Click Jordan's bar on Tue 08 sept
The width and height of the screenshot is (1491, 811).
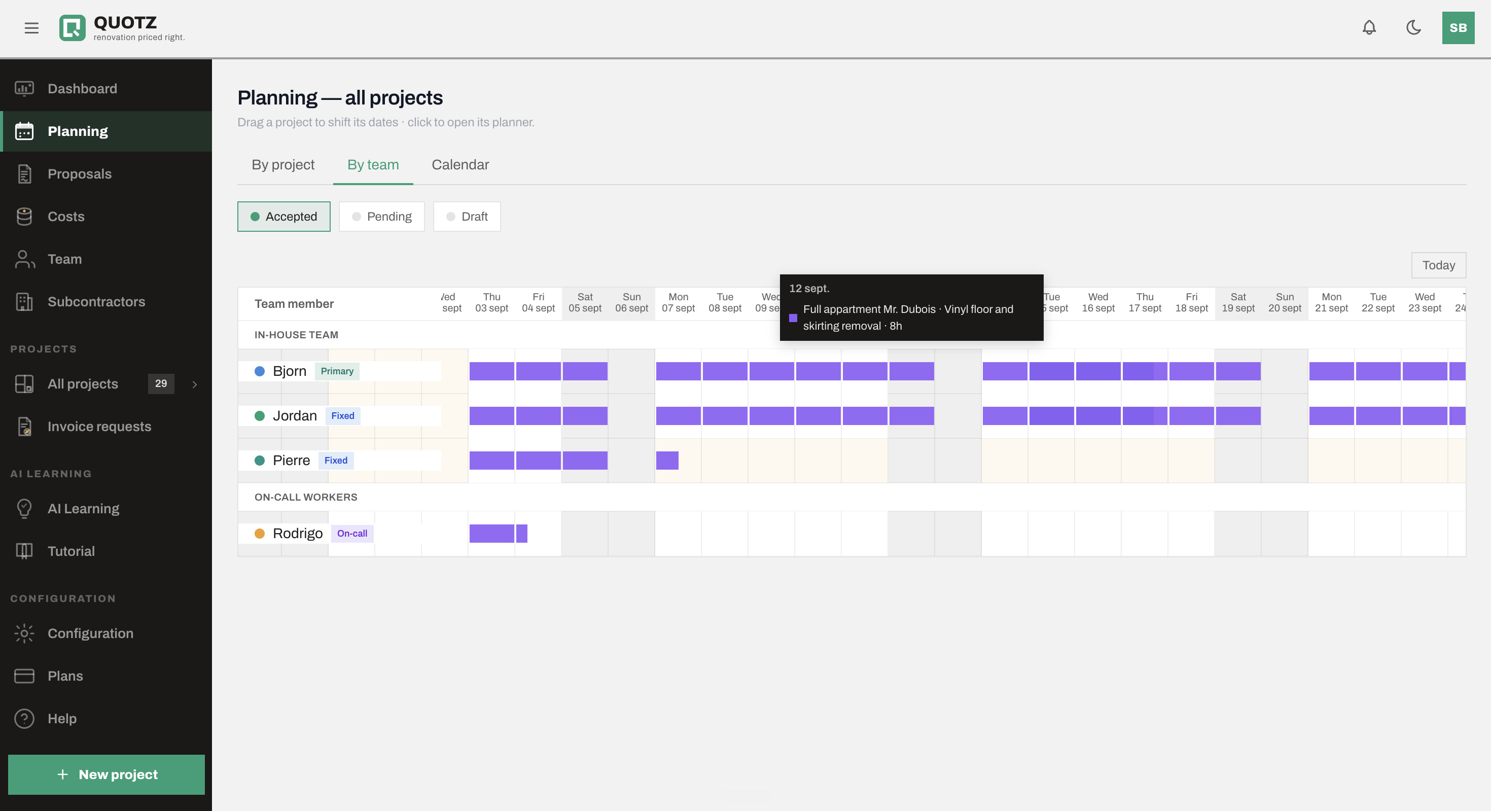725,415
